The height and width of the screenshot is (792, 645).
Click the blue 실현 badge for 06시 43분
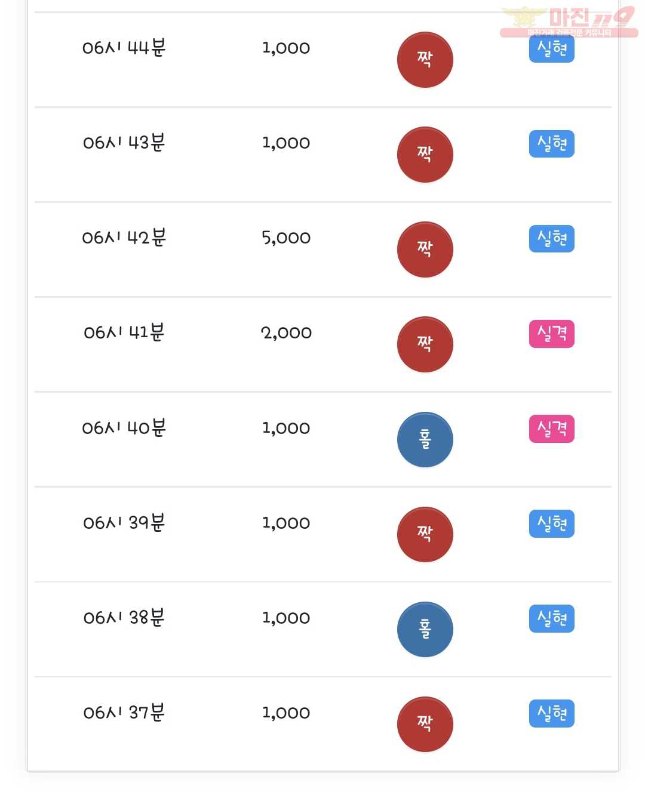pos(552,144)
